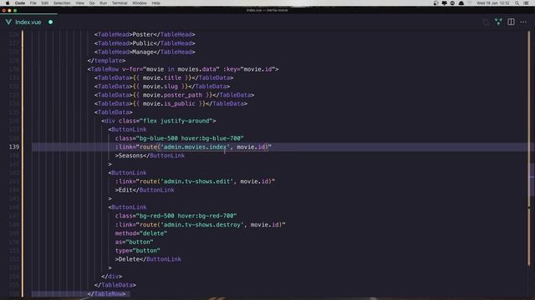Click the Edit ButtonLink closing line

pos(145,190)
